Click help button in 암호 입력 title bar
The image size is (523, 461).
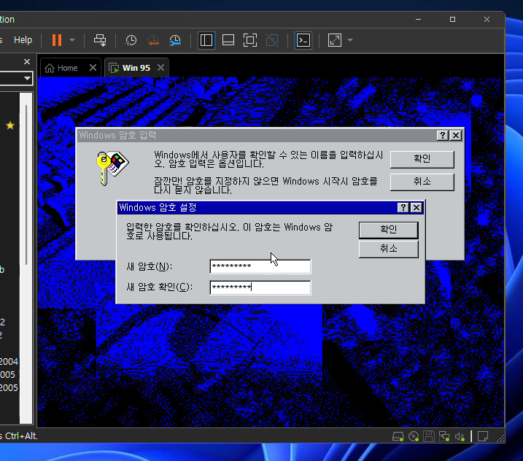[x=442, y=135]
